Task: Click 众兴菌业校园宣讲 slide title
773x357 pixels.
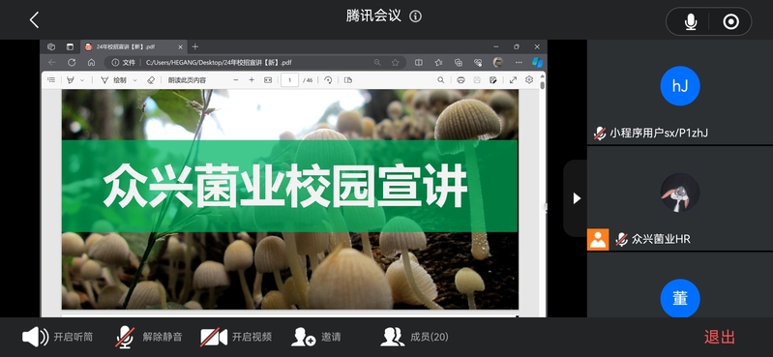Action: pyautogui.click(x=285, y=187)
